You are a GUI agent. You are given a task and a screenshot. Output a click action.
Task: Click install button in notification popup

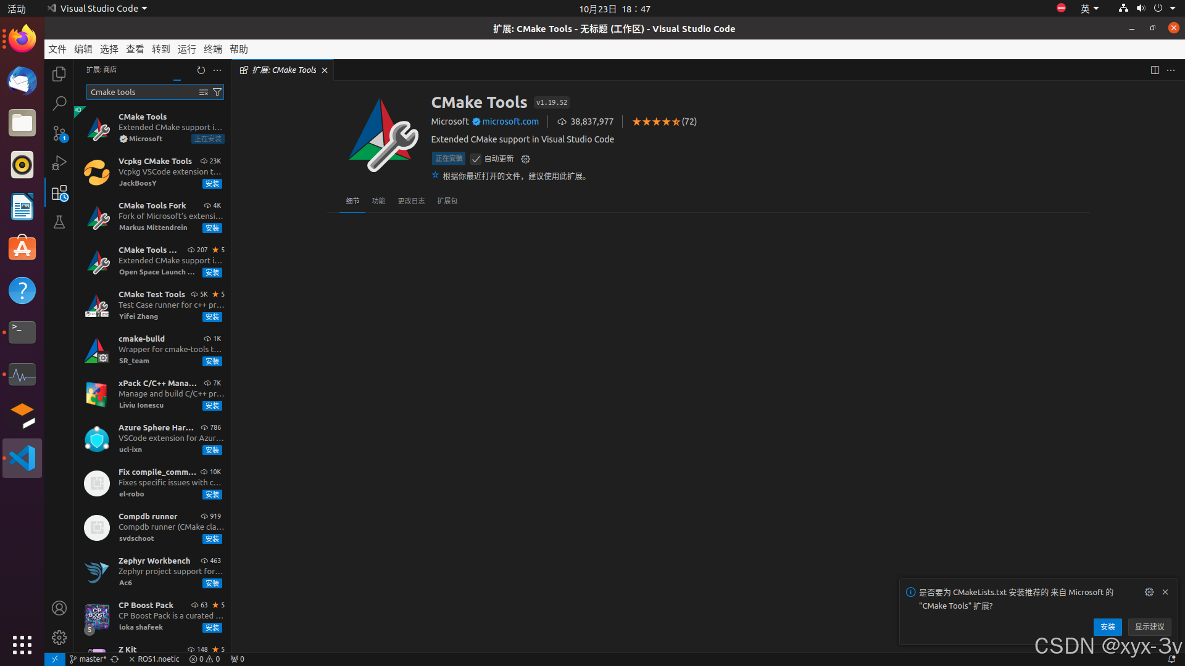pyautogui.click(x=1108, y=627)
